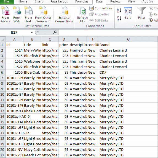
Task: Click the Insert Function fx button
Action: 55,32
